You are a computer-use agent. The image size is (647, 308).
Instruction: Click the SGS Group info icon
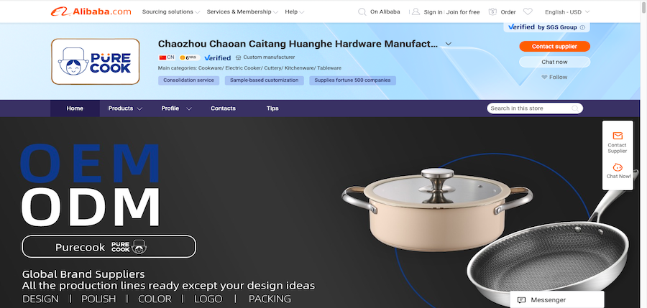(x=582, y=27)
